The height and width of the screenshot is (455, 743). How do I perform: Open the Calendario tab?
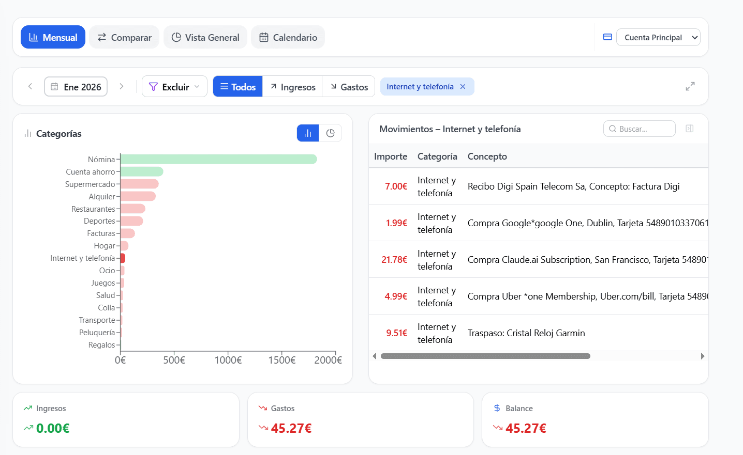[x=288, y=37]
